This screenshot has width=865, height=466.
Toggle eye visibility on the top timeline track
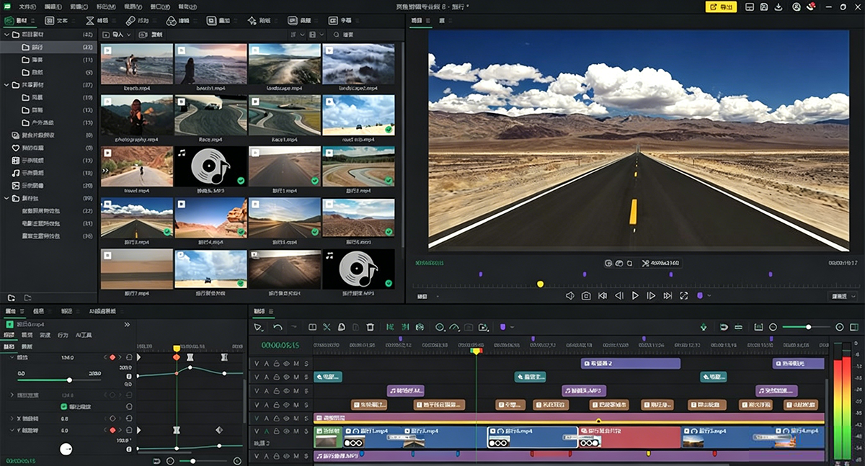click(x=286, y=364)
